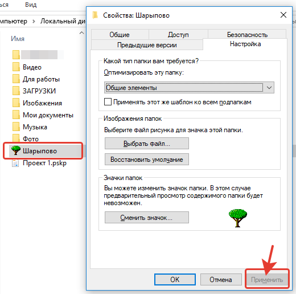Click the Сменить значок button
This screenshot has height=294, width=296.
click(x=147, y=218)
